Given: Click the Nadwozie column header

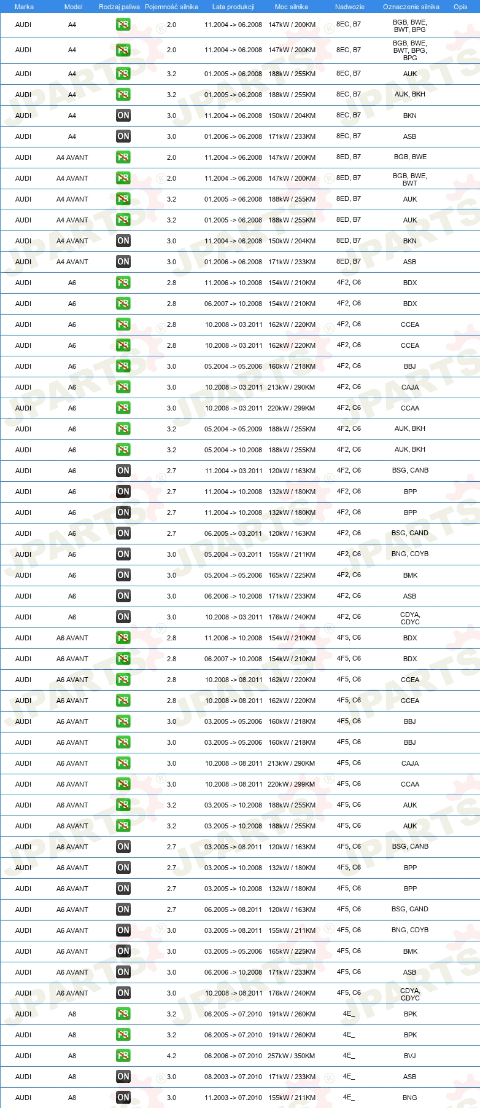Looking at the screenshot, I should click(x=350, y=7).
